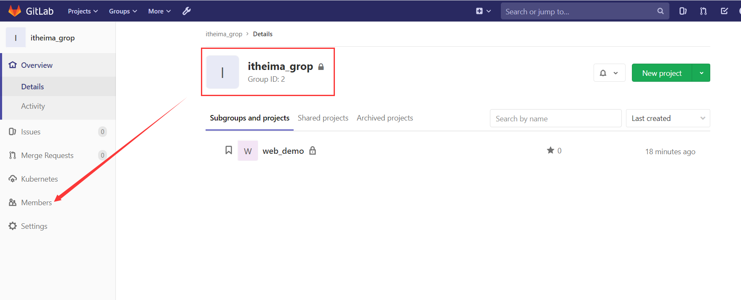Viewport: 741px width, 300px height.
Task: Open the to-do list icon in navbar
Action: pos(724,11)
